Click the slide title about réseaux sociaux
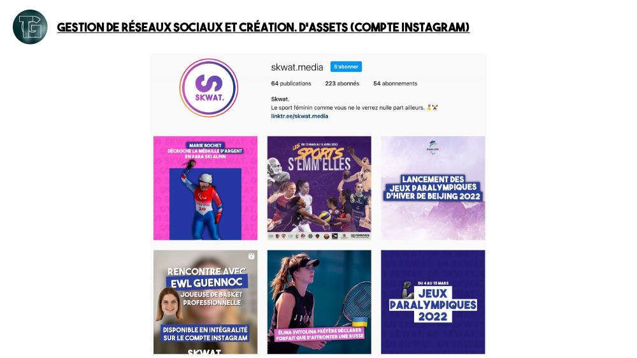This screenshot has width=637, height=358. (x=263, y=27)
